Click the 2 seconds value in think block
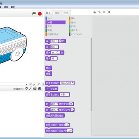139x139 pixels. coord(59,53)
